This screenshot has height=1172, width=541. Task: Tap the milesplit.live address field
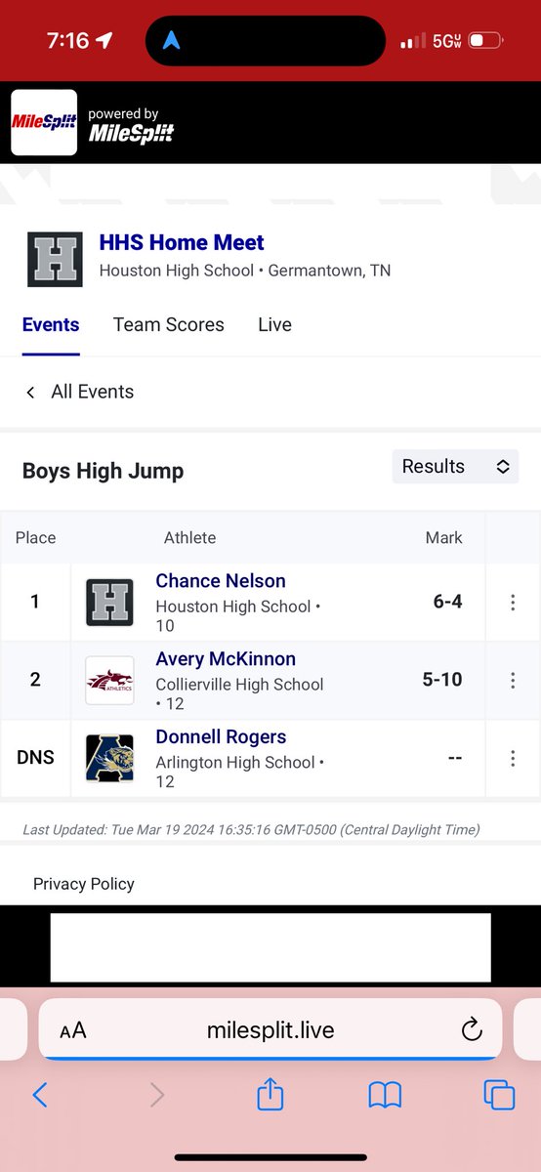click(270, 1030)
